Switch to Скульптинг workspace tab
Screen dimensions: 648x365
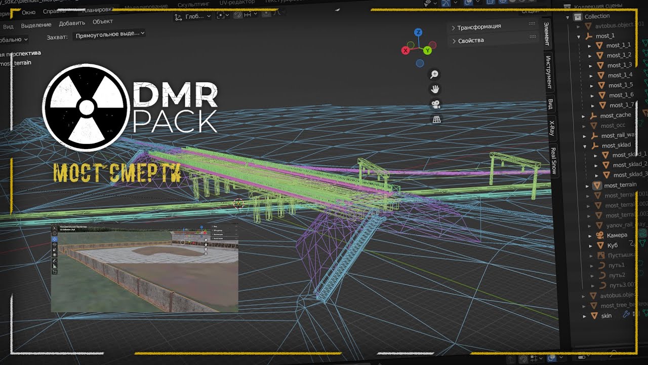[193, 4]
